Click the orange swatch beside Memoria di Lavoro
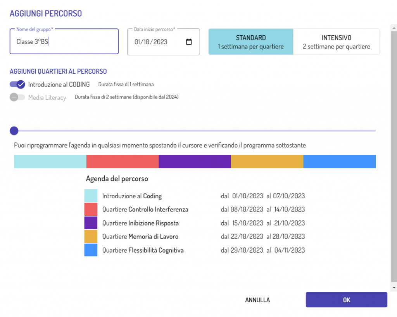The height and width of the screenshot is (317, 397). point(91,236)
